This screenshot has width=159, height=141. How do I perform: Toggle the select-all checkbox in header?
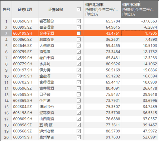[79, 9]
